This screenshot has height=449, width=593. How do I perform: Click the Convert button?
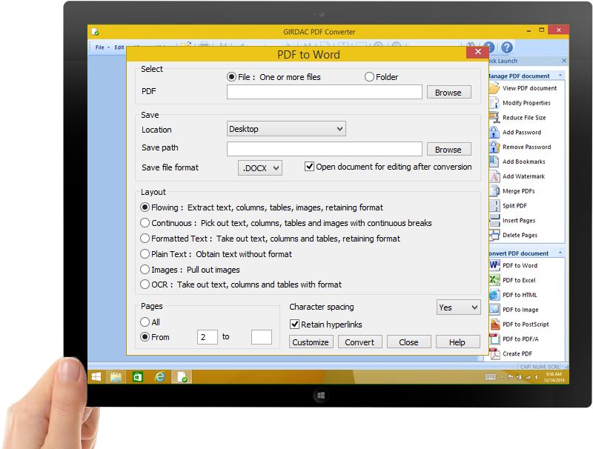tap(360, 342)
